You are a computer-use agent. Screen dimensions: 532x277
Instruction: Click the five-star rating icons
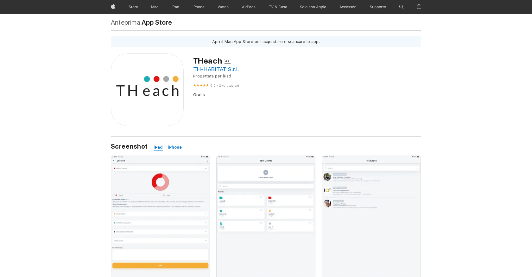201,85
